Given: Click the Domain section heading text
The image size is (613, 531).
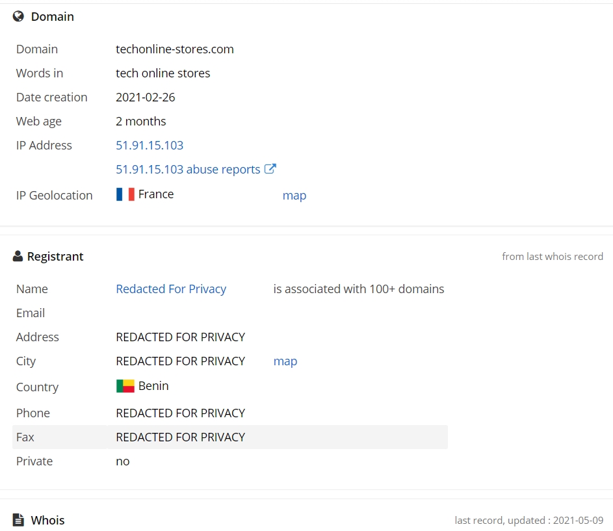Looking at the screenshot, I should tap(53, 17).
